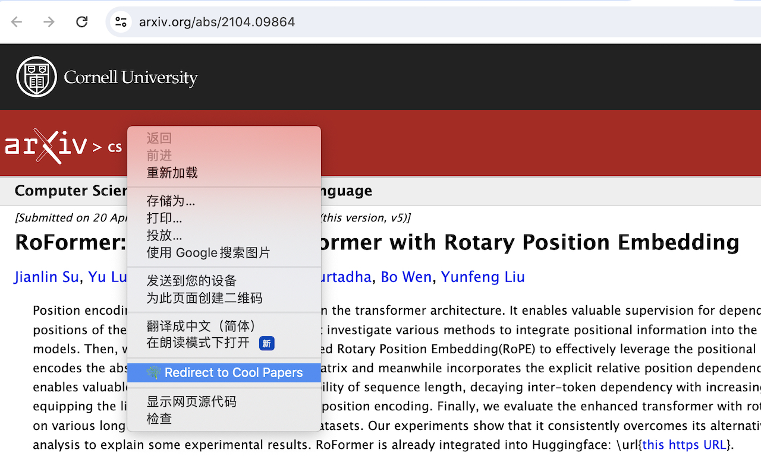
Task: Click the browser forward arrow button
Action: click(x=49, y=22)
